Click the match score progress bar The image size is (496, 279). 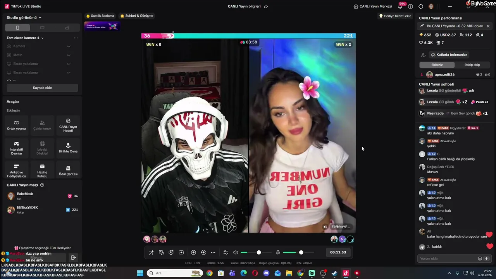[x=248, y=36]
